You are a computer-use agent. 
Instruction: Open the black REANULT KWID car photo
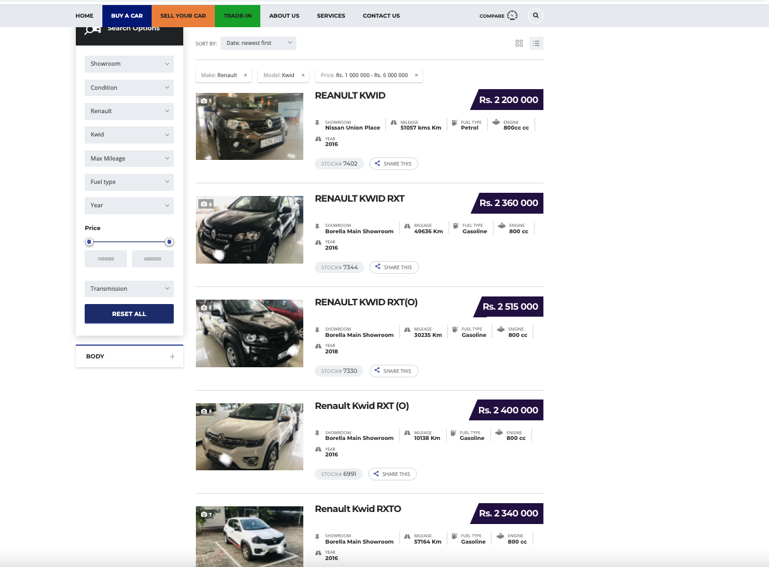click(250, 126)
